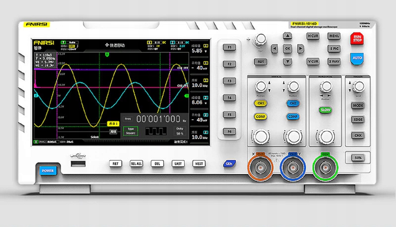
Task: Save a screenshot with S PIC
Action: click(334, 49)
